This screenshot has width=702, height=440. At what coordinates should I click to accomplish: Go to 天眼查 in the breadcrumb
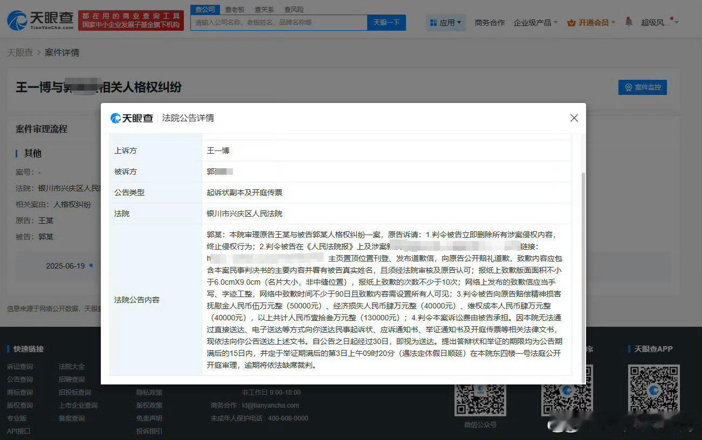19,52
